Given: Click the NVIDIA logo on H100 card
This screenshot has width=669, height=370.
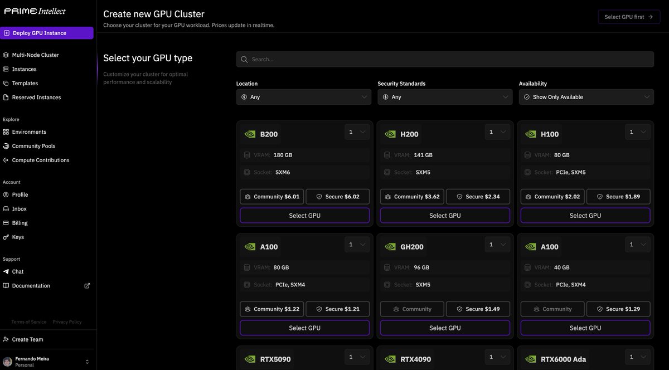Looking at the screenshot, I should tap(531, 134).
